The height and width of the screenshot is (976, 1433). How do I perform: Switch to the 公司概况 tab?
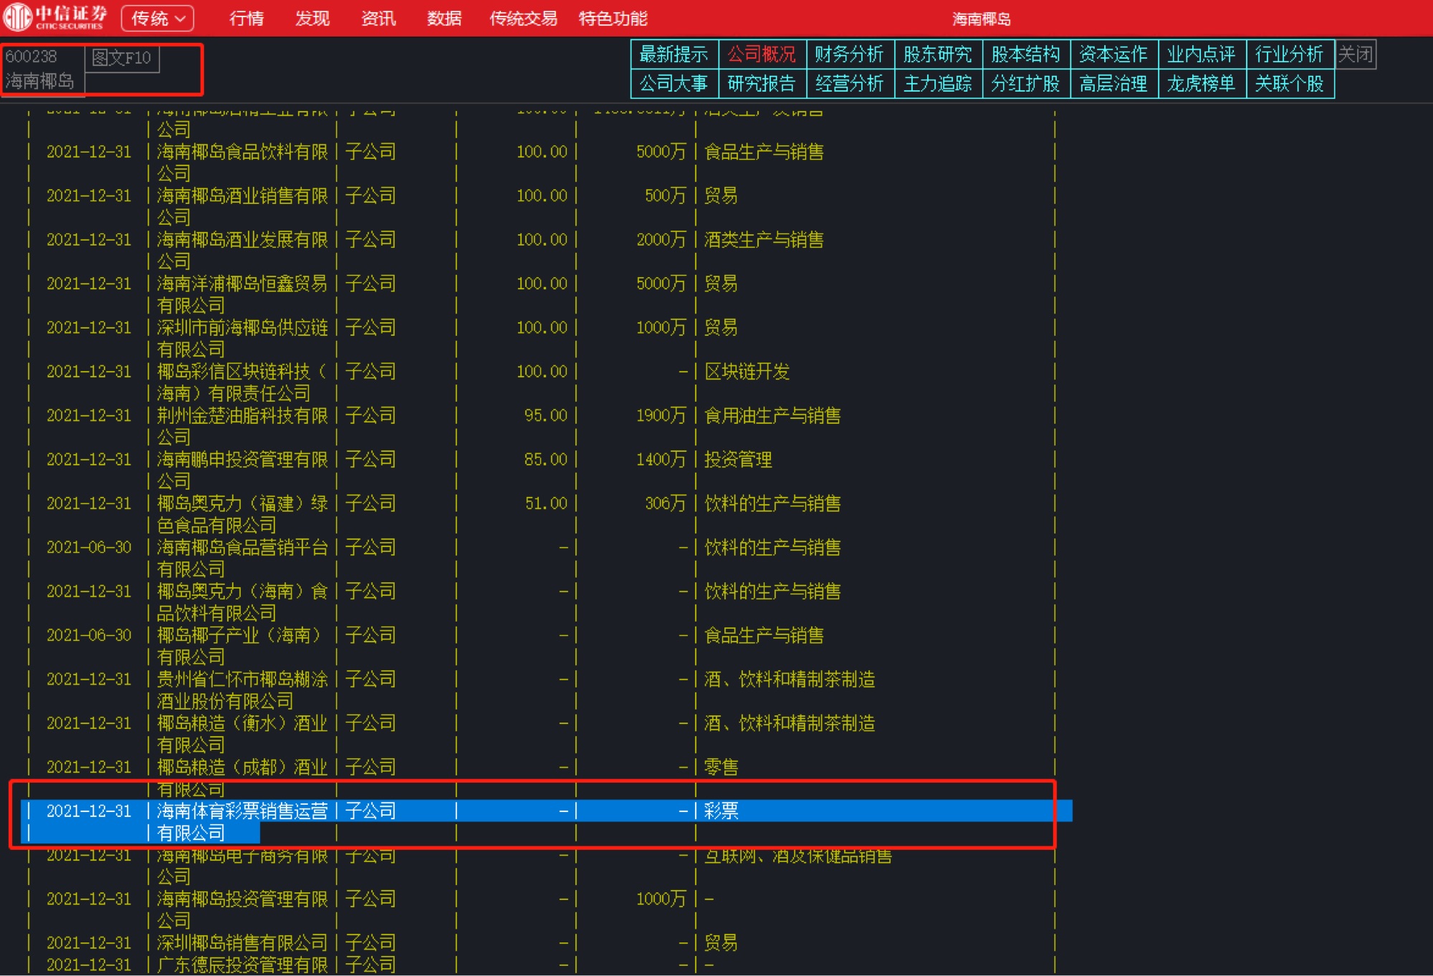[x=762, y=54]
